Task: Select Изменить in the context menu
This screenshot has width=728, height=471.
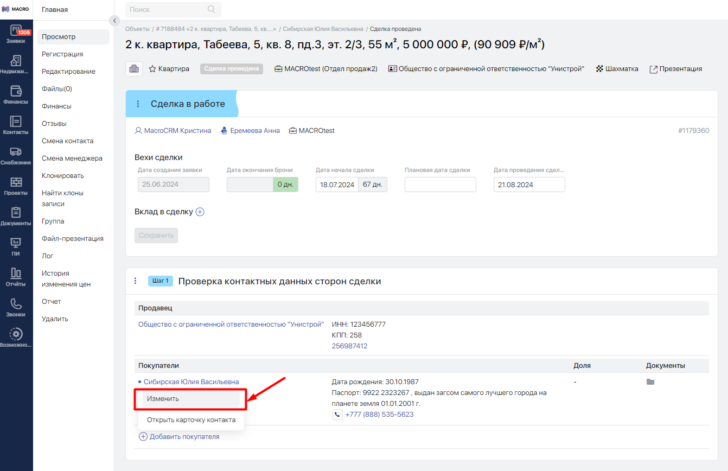Action: click(190, 399)
